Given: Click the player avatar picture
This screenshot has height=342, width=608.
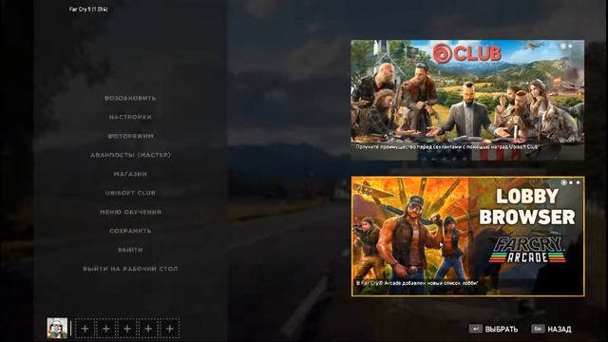Looking at the screenshot, I should 57,328.
